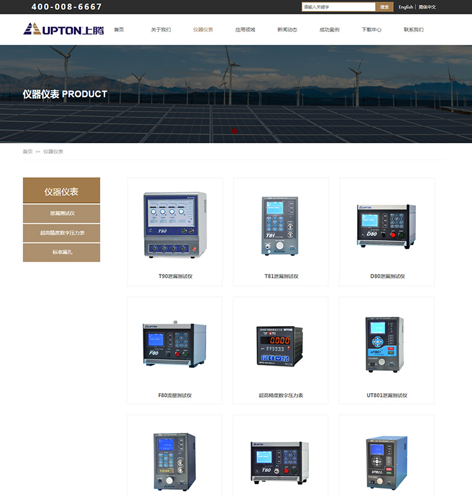Open the T81 device product image
Image resolution: width=472 pixels, height=496 pixels.
280,226
